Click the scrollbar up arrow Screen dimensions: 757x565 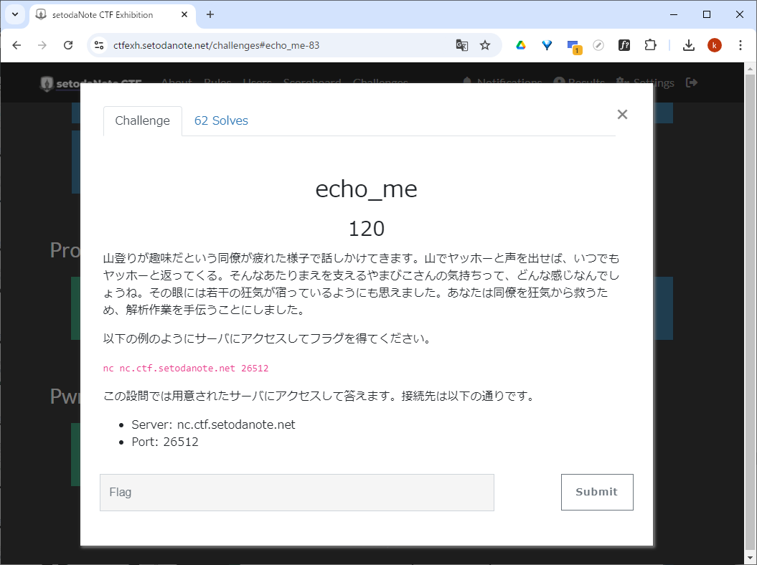pos(750,69)
